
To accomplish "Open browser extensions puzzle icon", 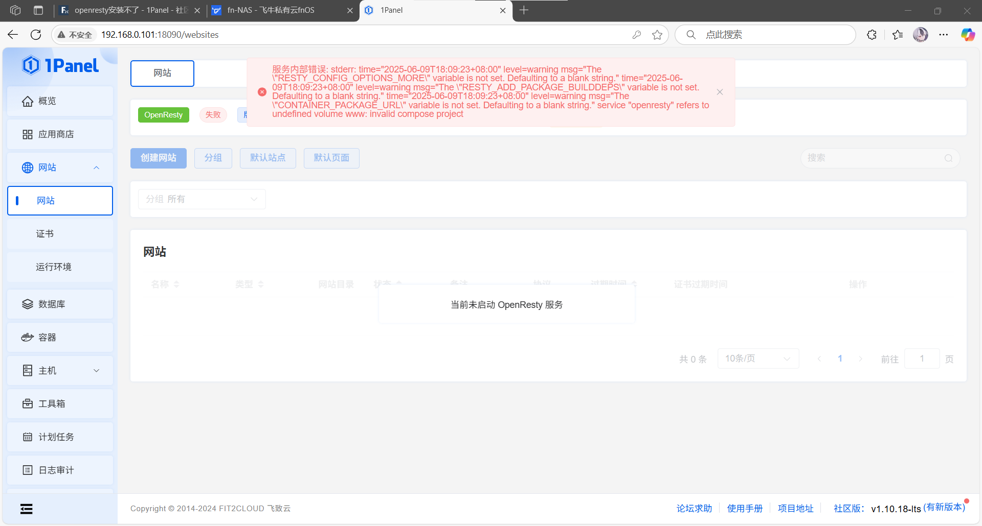I will (872, 35).
